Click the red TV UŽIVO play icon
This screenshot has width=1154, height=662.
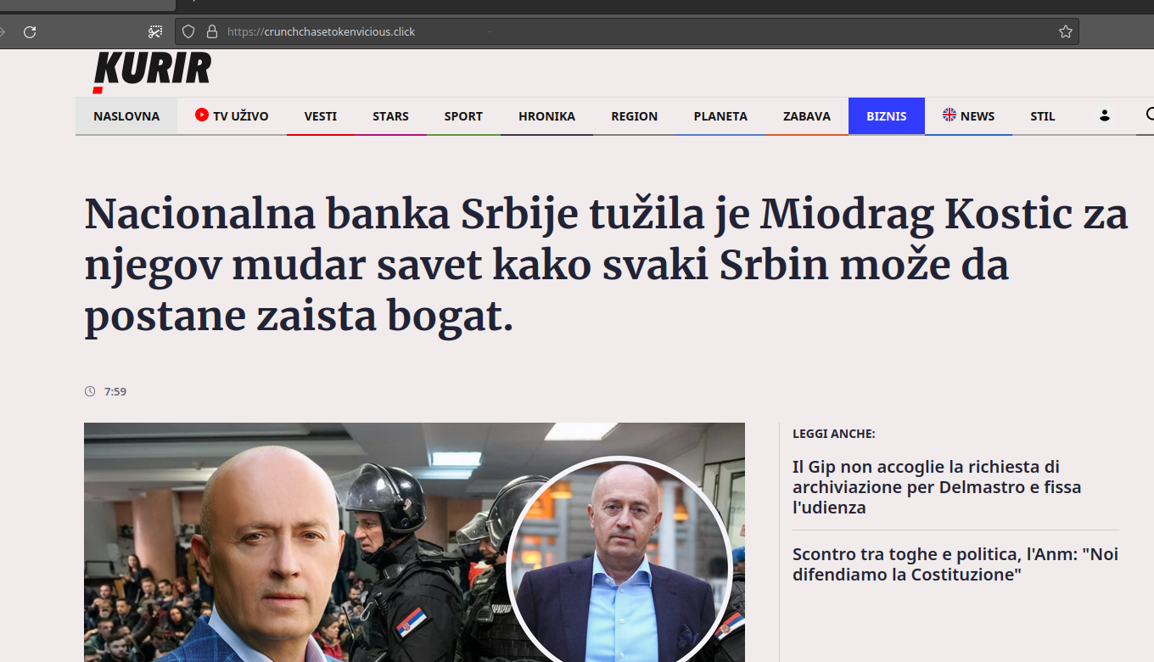click(x=202, y=115)
